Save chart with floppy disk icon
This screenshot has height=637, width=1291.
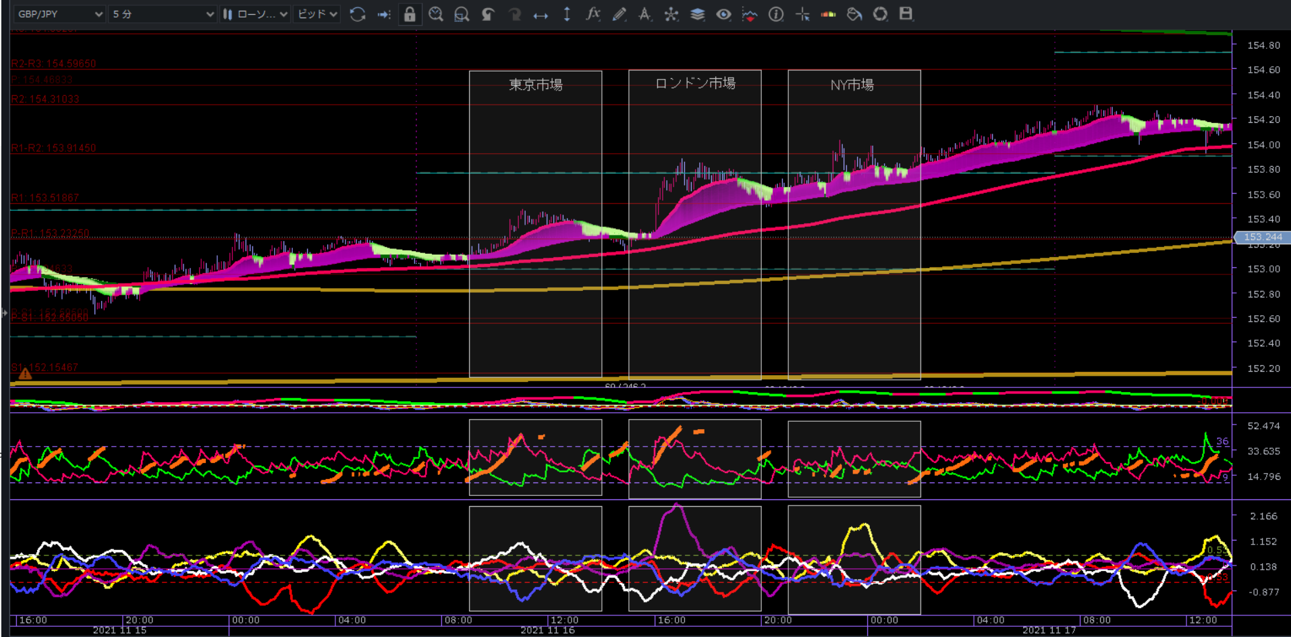[x=906, y=14]
